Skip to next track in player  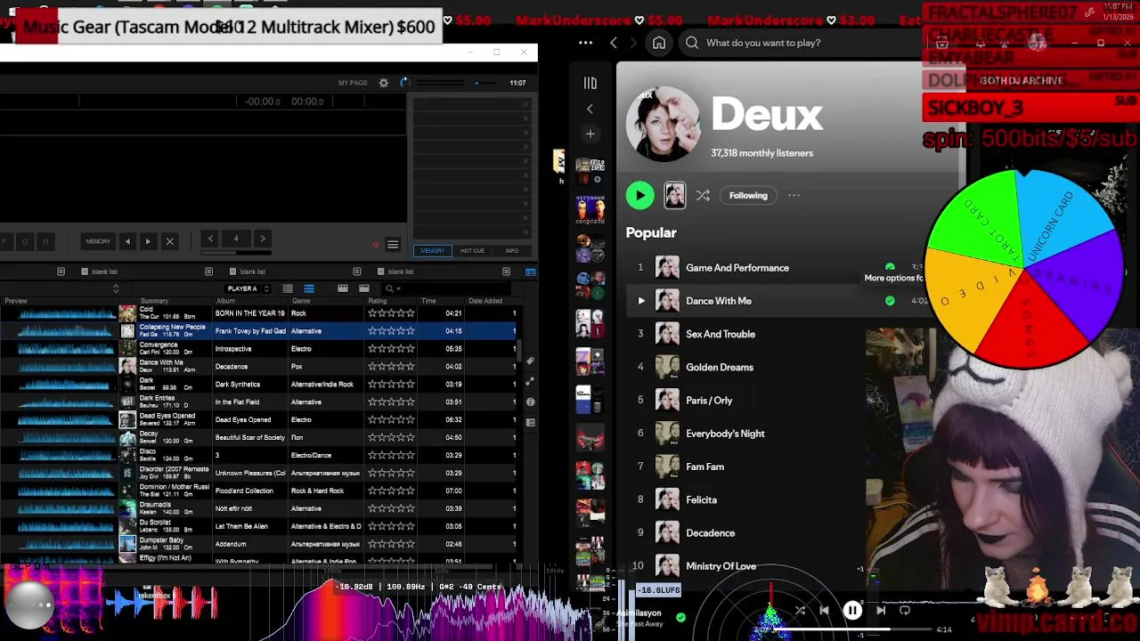coord(881,611)
